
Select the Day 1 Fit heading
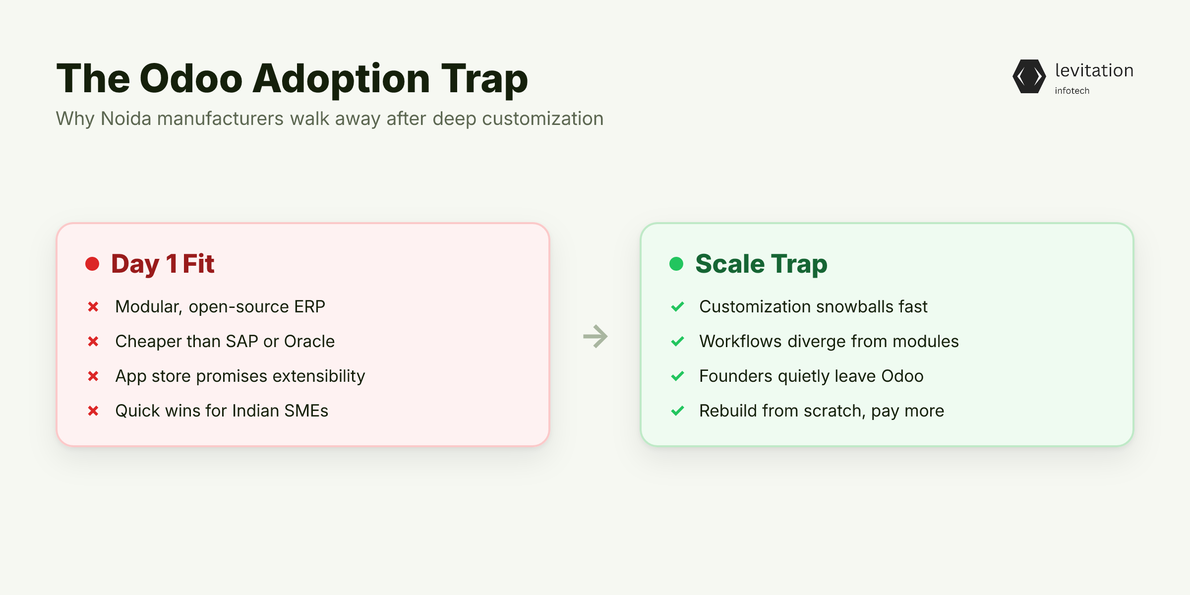click(163, 264)
